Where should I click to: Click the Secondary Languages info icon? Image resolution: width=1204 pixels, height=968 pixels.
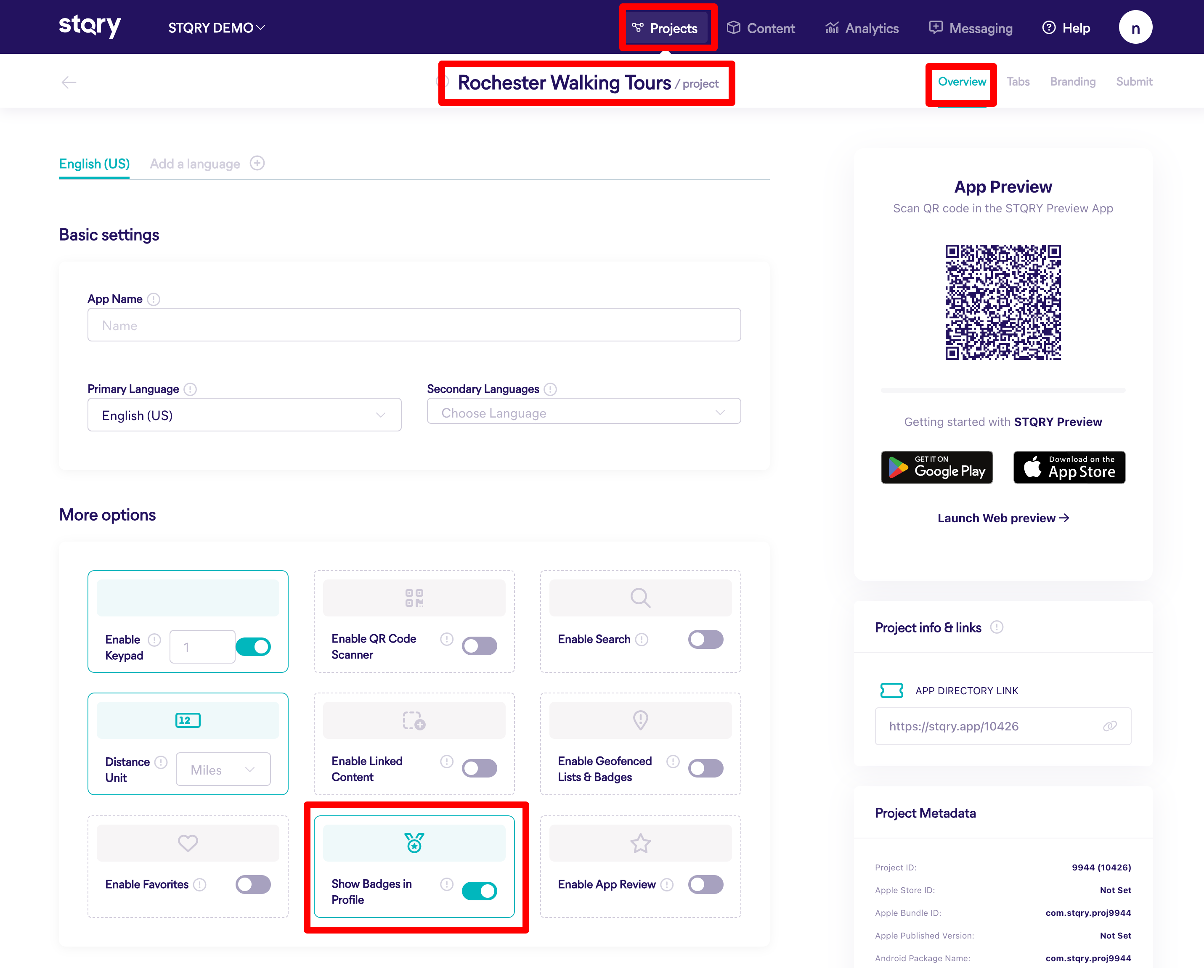551,389
